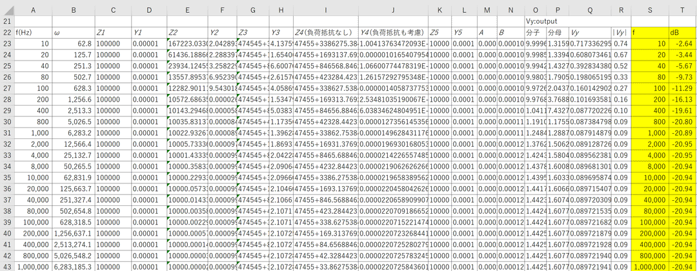The height and width of the screenshot is (271, 697).
Task: Click the 'Z5' header cell
Action: pyautogui.click(x=439, y=33)
